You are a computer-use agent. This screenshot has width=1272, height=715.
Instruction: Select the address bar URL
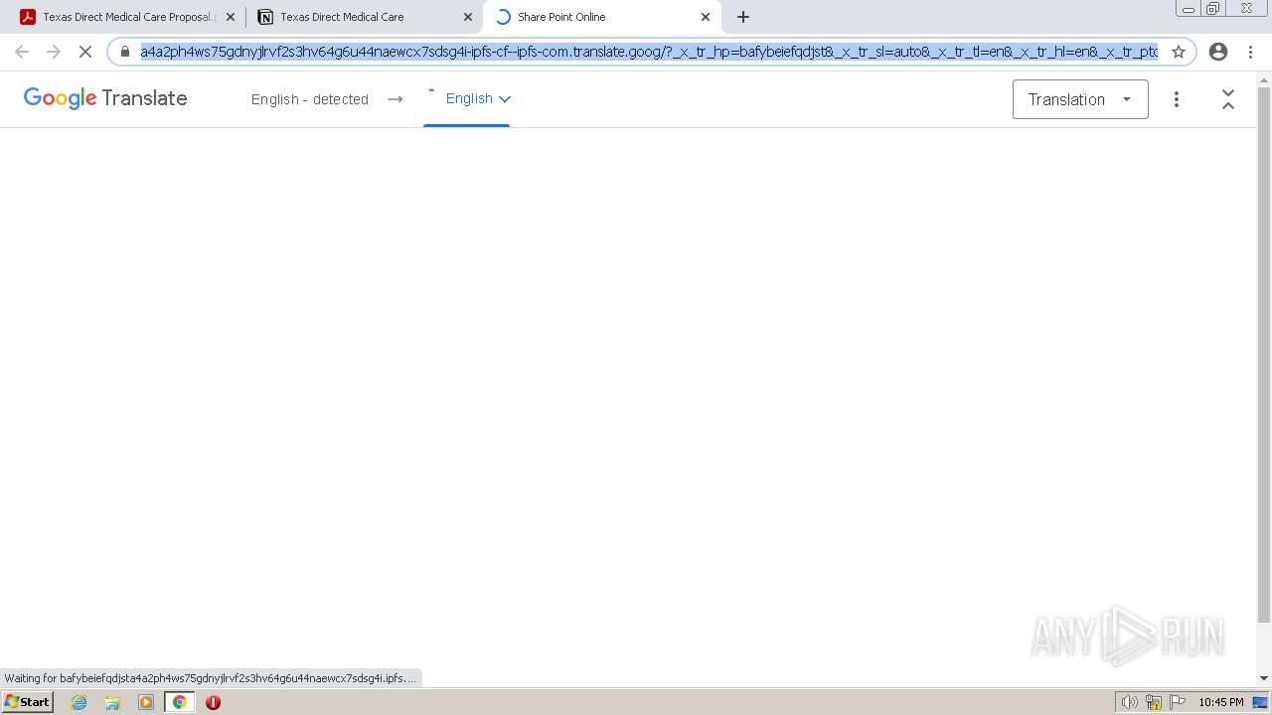(x=649, y=52)
